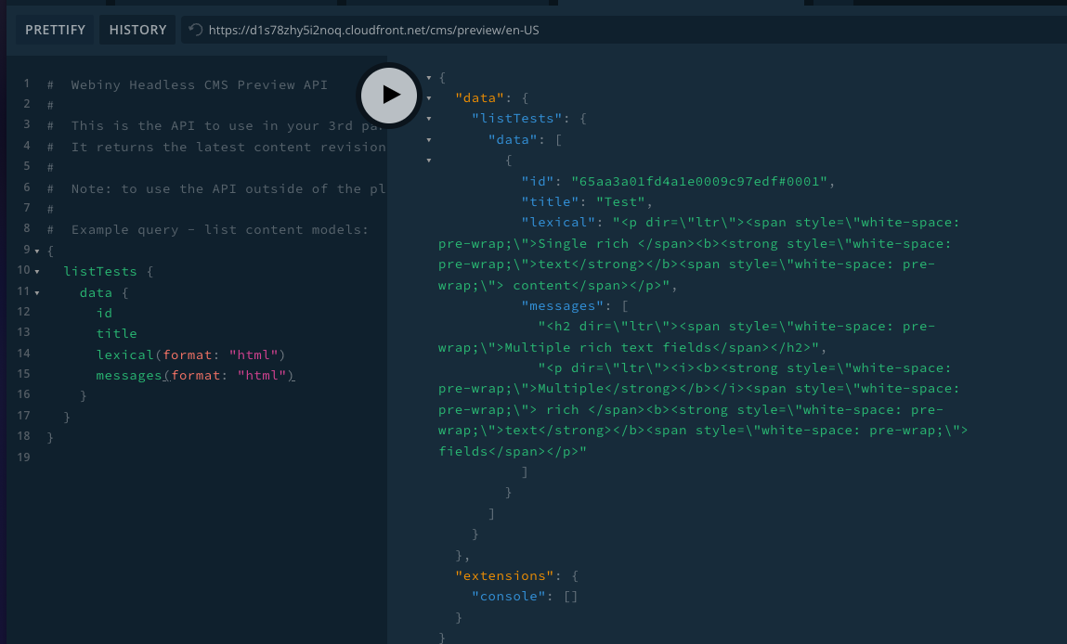Execute the query with the Play button
Screen dimensions: 1067x644
pos(389,96)
